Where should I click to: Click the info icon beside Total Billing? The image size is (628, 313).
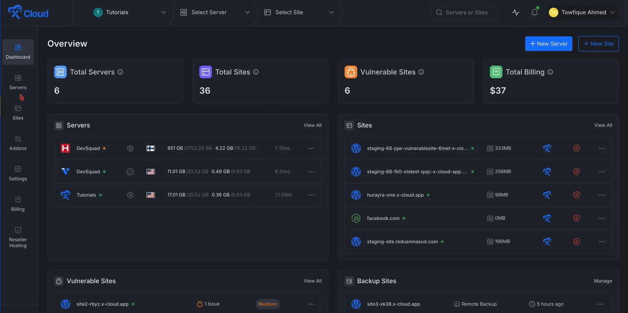click(550, 72)
